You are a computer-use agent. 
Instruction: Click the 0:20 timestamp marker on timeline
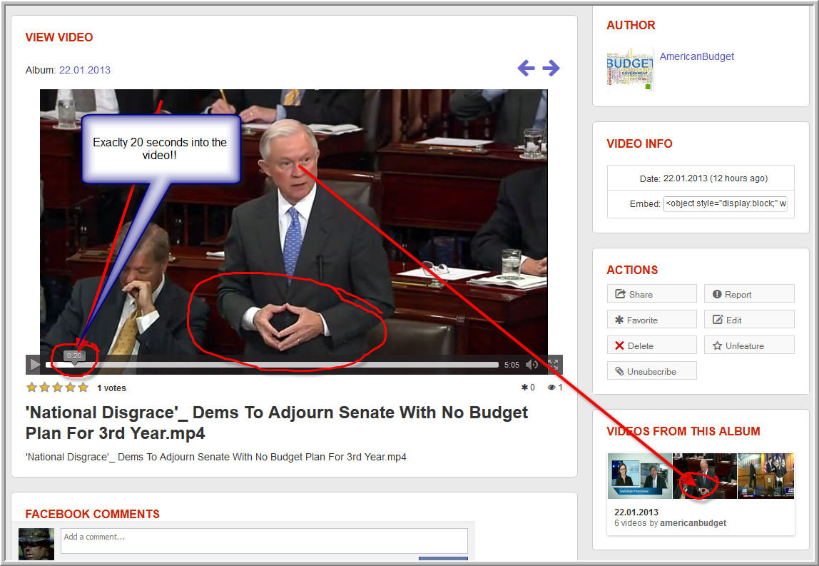point(74,356)
